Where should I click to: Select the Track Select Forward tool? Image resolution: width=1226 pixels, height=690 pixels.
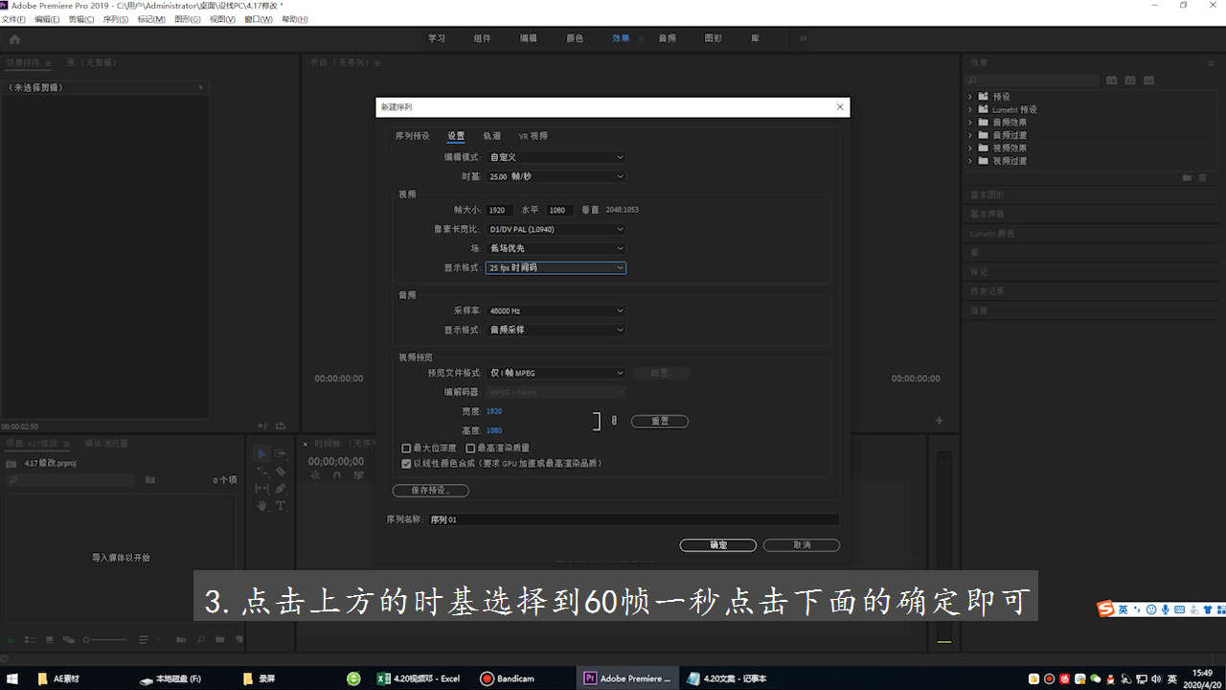point(281,453)
